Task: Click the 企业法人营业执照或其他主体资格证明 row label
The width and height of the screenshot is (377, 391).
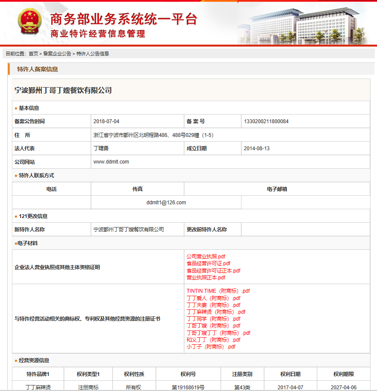Action: [x=57, y=267]
